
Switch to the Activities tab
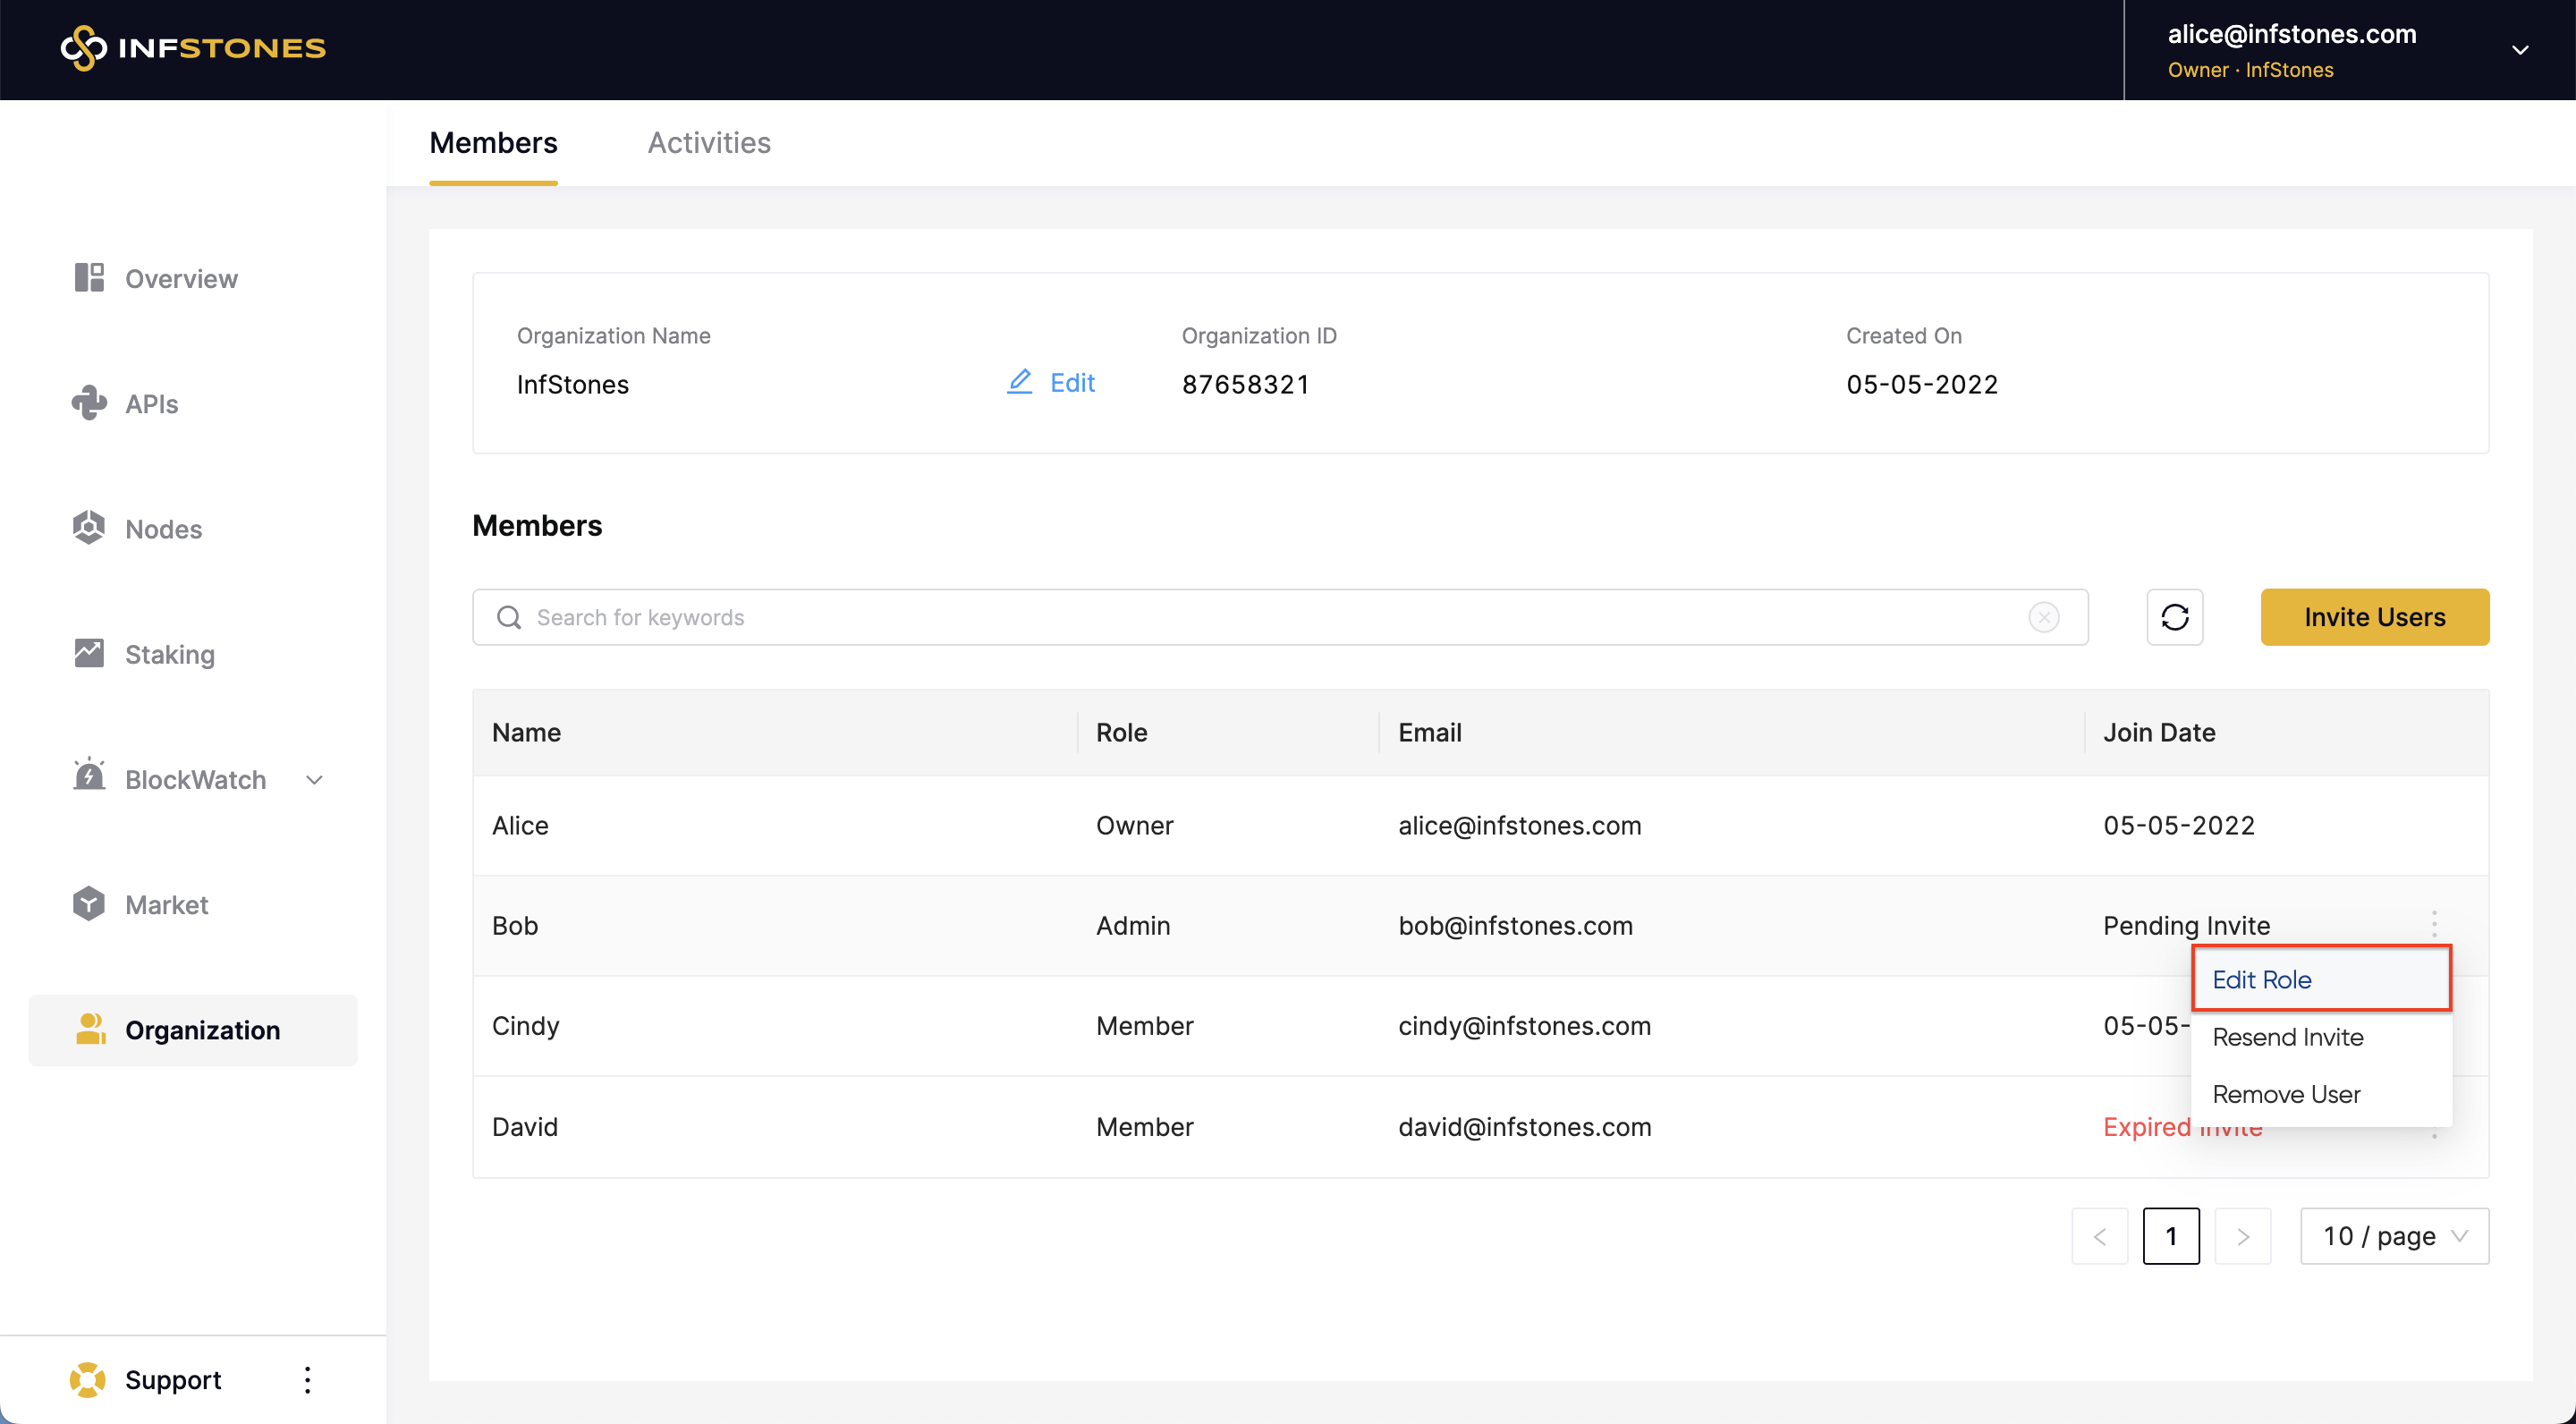point(709,143)
